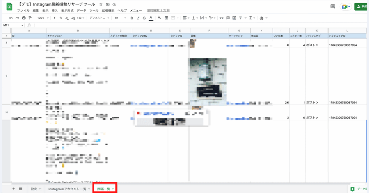This screenshot has height=193, width=369.
Task: Toggle bold formatting
Action: tap(132, 18)
